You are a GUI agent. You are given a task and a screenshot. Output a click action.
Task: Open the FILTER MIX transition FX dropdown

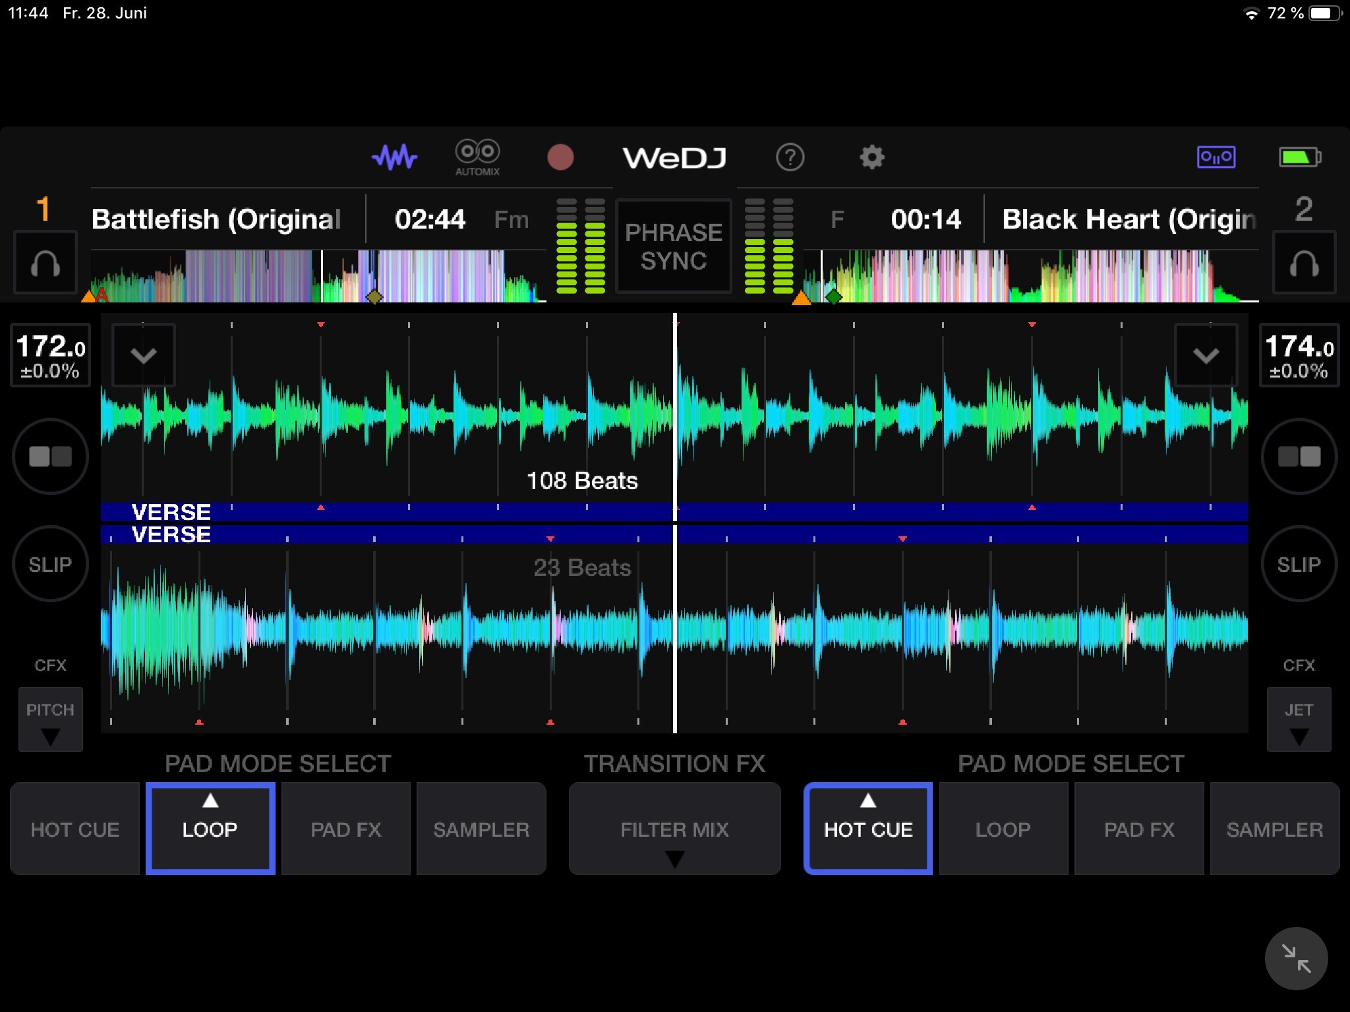[674, 829]
